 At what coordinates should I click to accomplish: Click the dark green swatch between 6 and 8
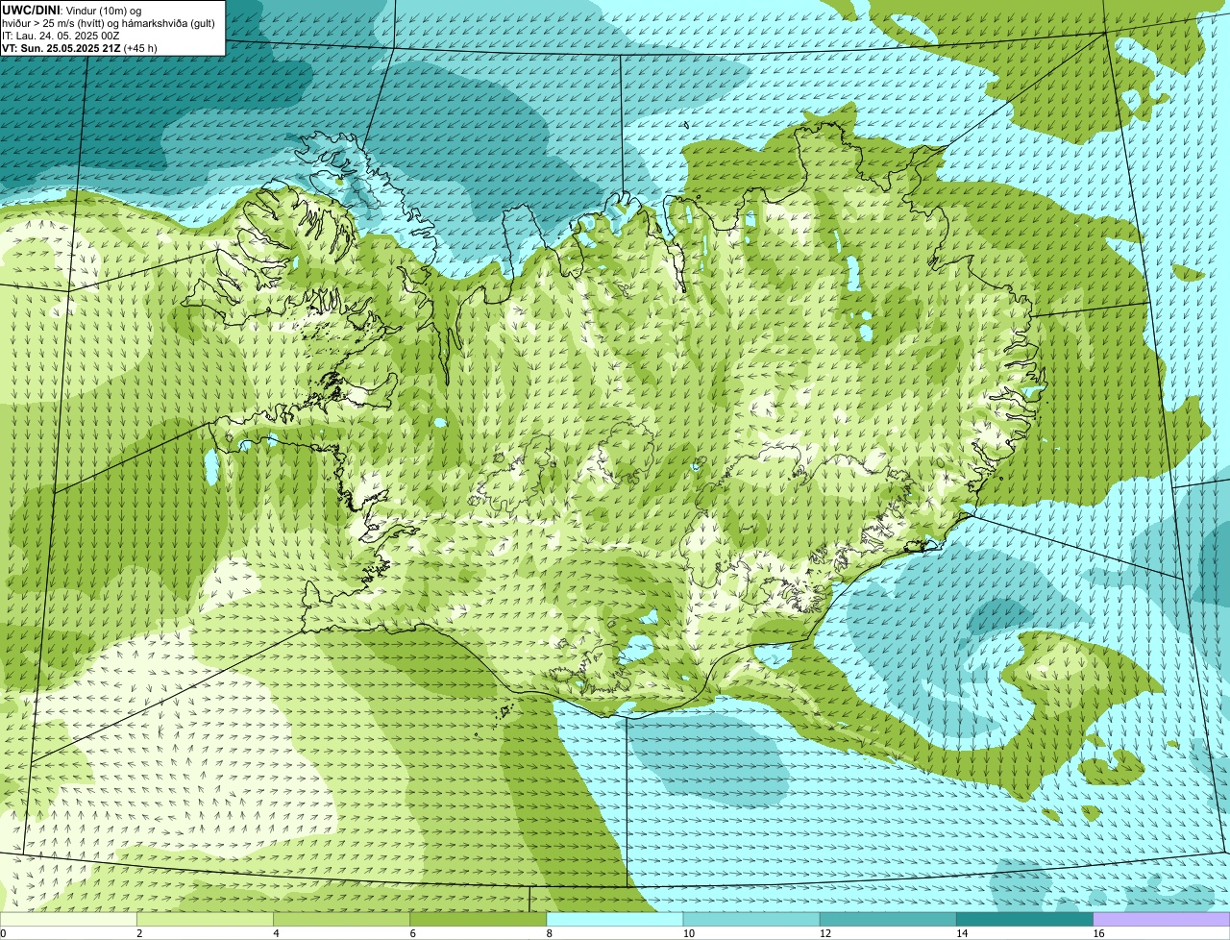[x=479, y=920]
